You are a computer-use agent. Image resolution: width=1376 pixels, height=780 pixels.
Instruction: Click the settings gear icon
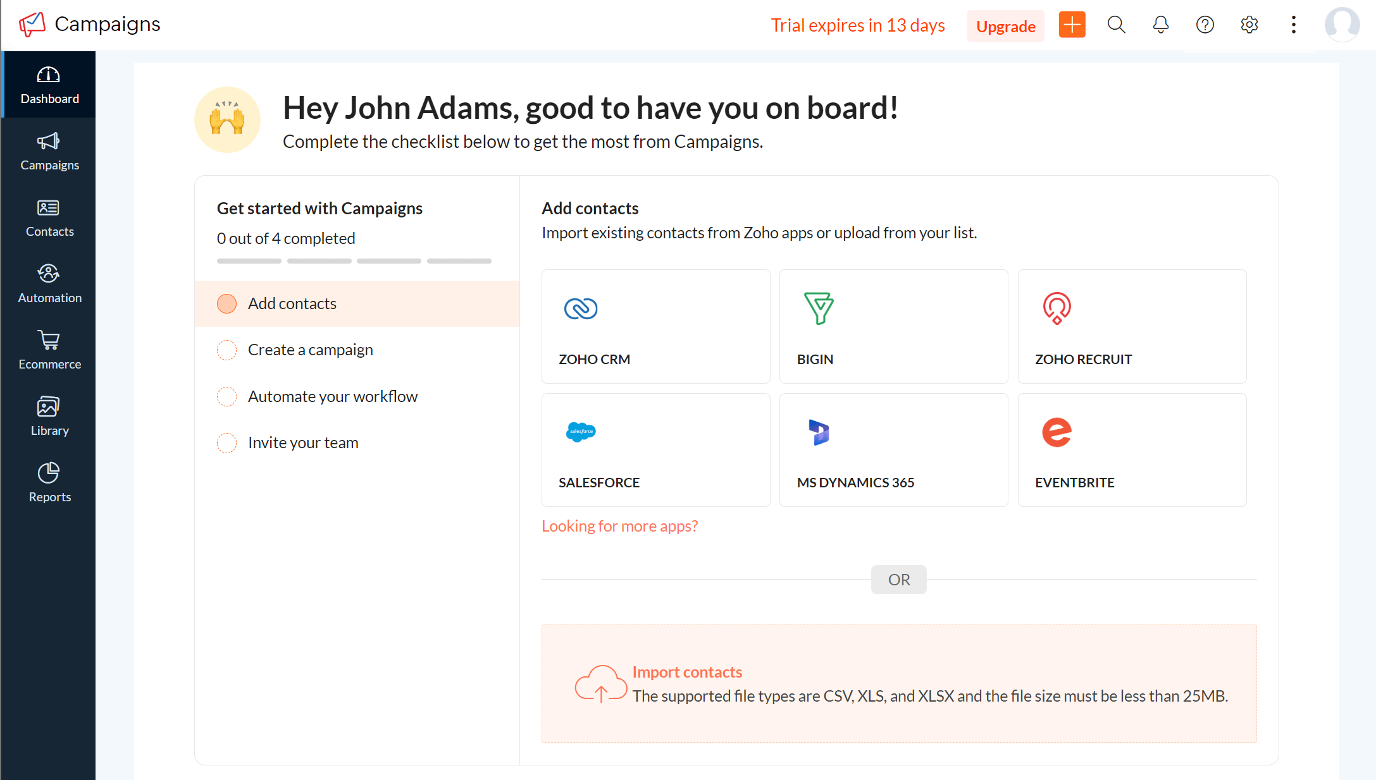[1249, 25]
